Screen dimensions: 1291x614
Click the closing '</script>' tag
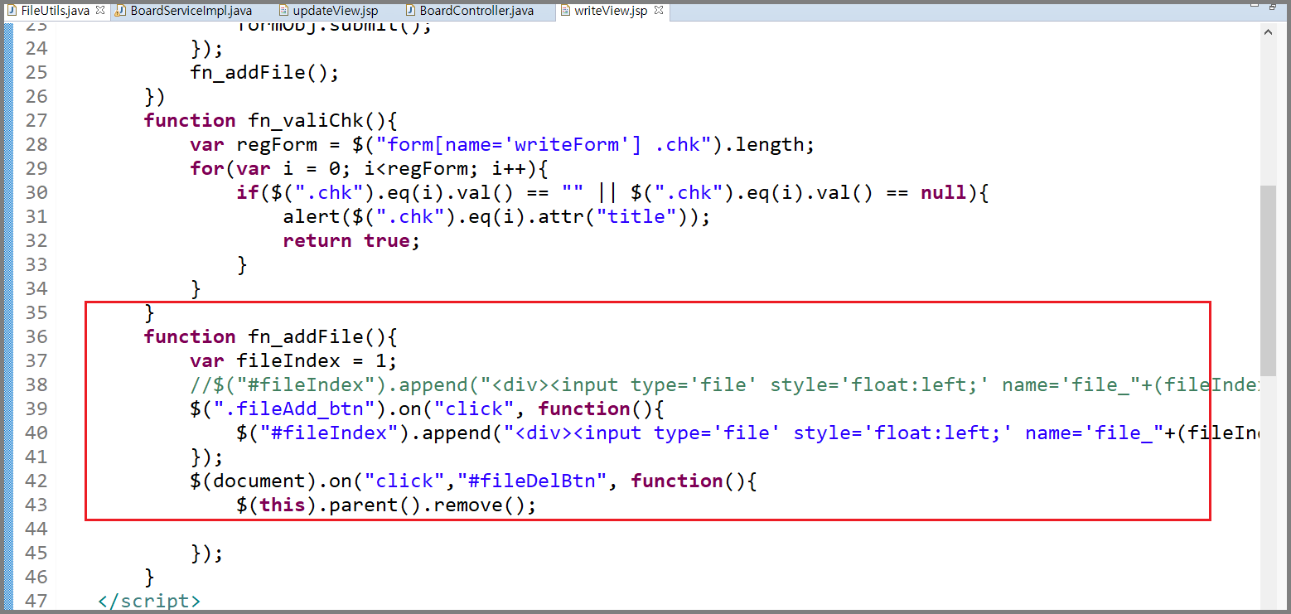(149, 601)
